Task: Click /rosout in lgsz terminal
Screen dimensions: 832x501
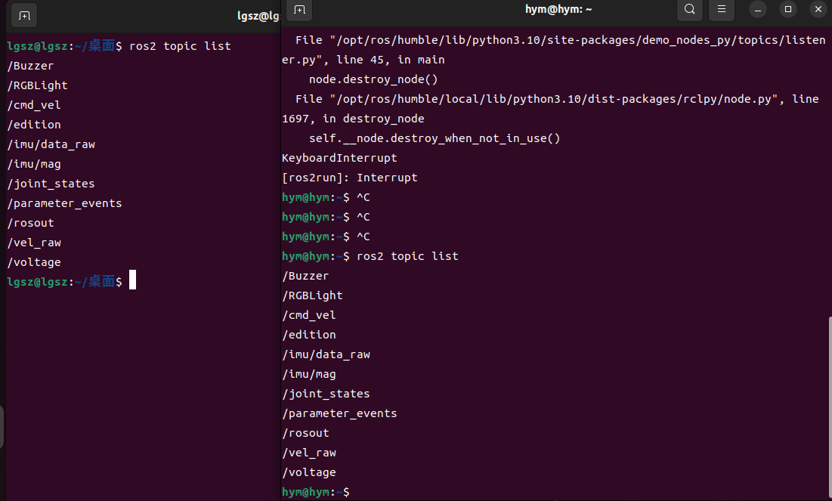Action: (x=31, y=223)
